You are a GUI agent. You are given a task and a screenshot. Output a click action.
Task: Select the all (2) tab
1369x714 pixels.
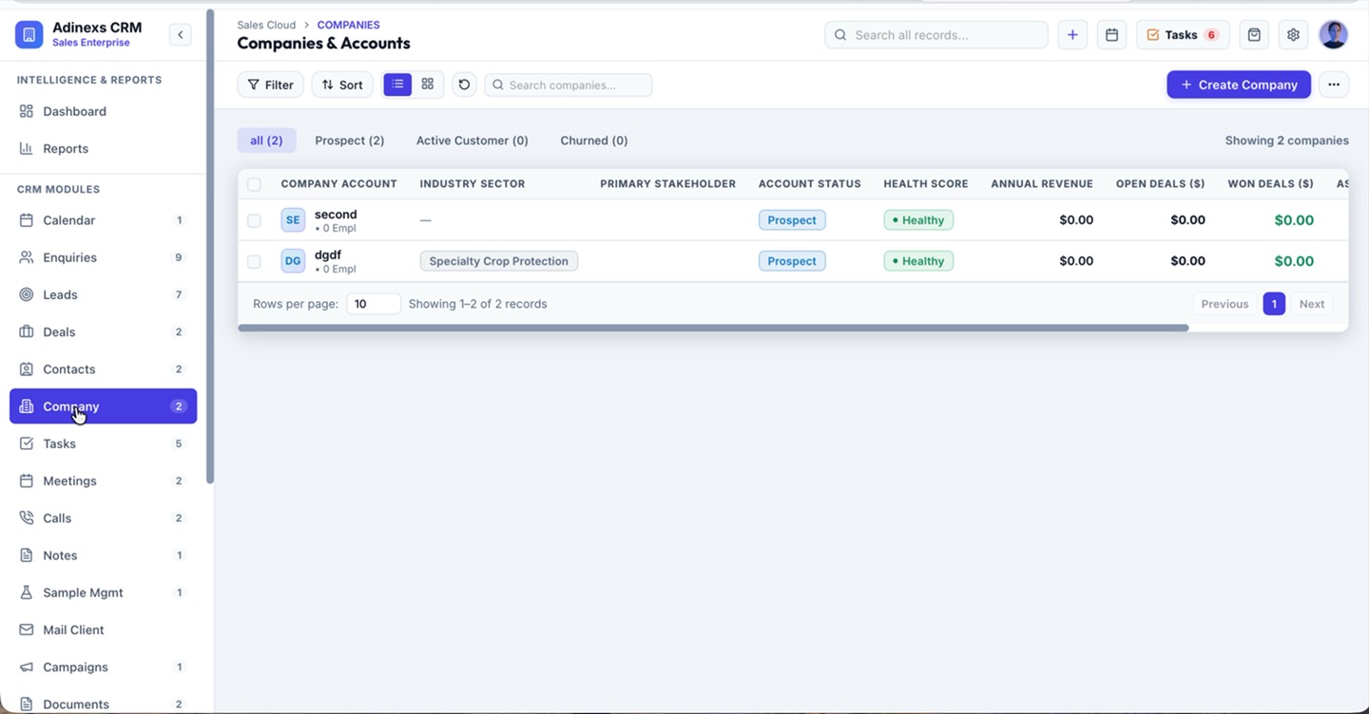(x=266, y=141)
